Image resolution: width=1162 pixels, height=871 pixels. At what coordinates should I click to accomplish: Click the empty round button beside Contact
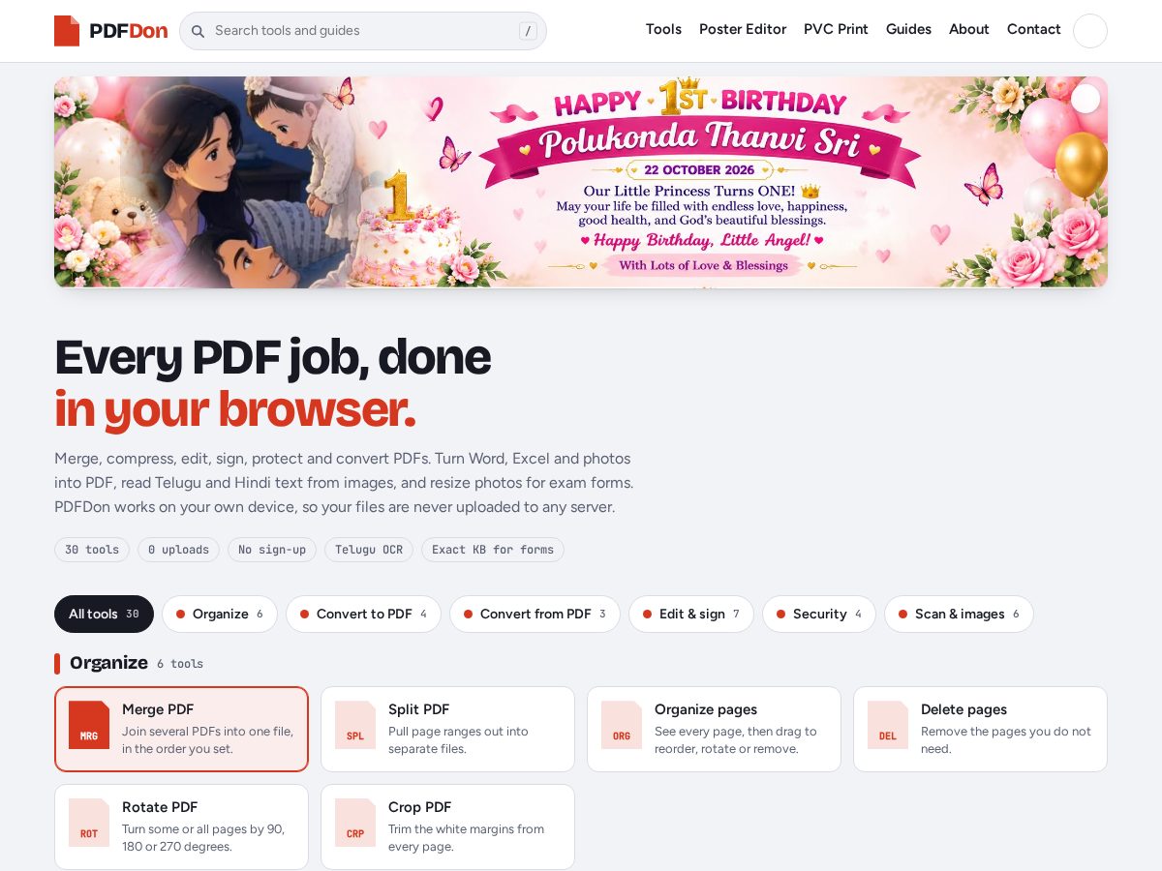tap(1089, 31)
